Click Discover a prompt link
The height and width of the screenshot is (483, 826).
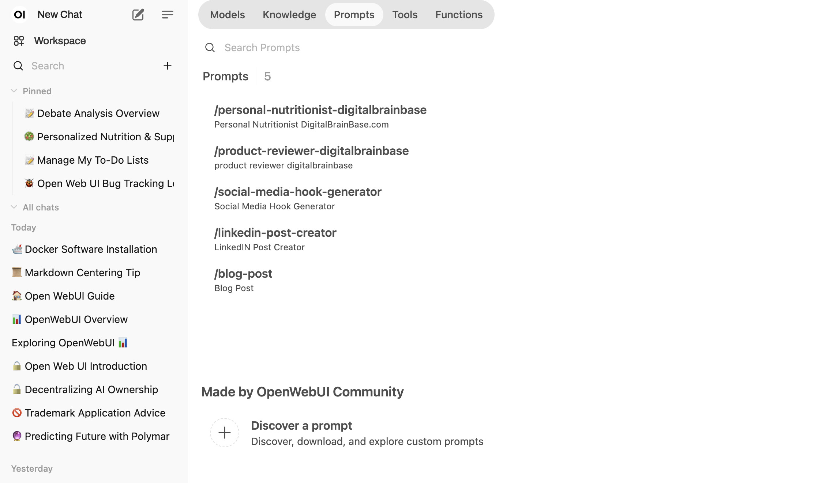click(x=301, y=425)
